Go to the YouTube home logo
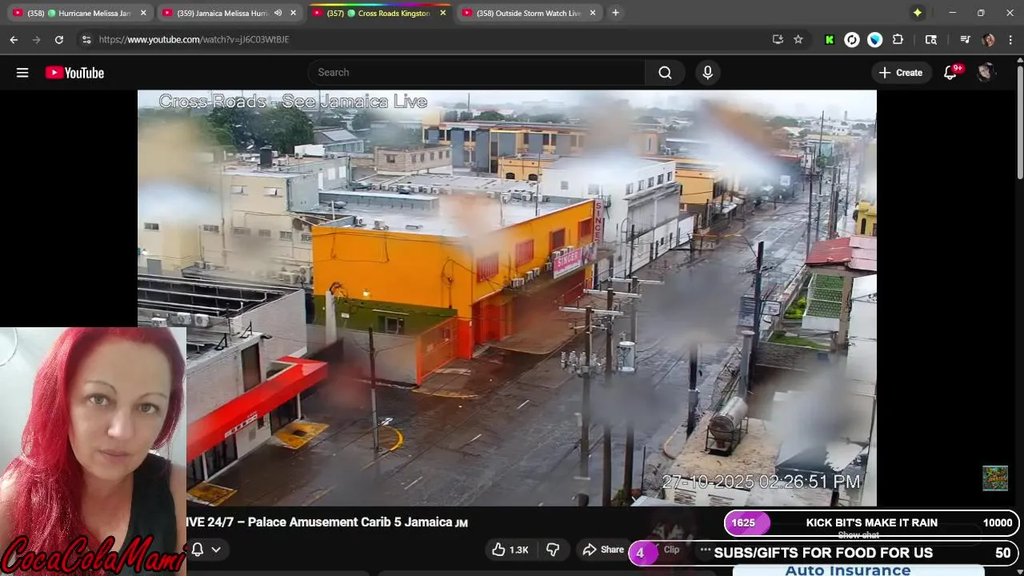The image size is (1024, 576). pyautogui.click(x=74, y=73)
